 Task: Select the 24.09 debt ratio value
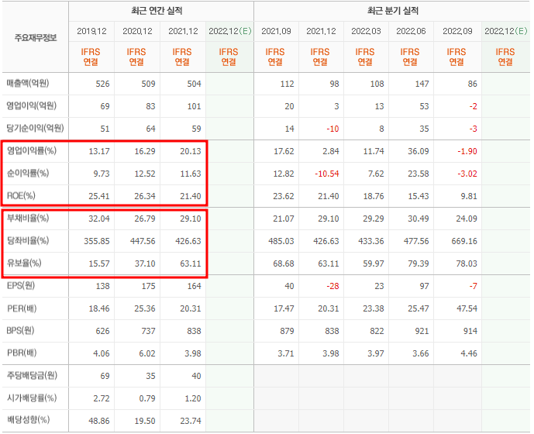467,219
